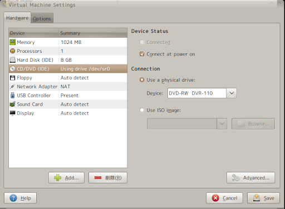This screenshot has width=285, height=209.
Task: Select the Processors row label
Action: point(30,51)
